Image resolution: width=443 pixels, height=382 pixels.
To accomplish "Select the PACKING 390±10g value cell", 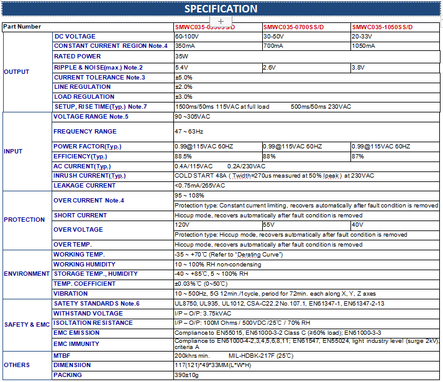I will coord(186,375).
